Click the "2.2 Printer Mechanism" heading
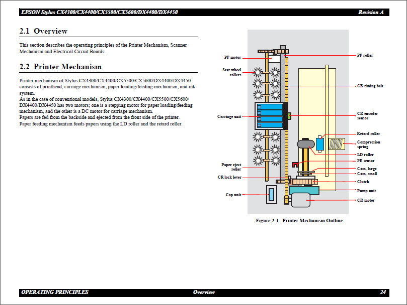Viewport: 407px width, 305px height. [60, 67]
